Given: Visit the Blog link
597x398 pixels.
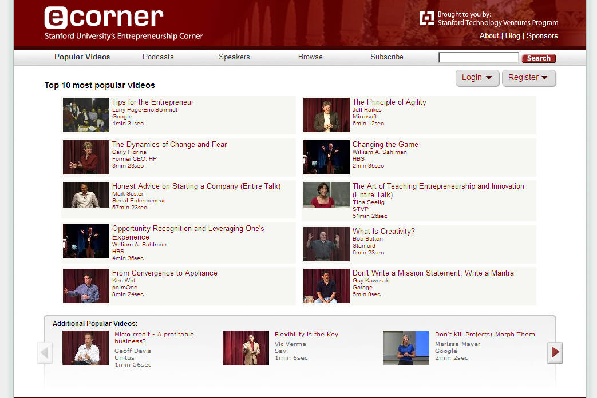Looking at the screenshot, I should tap(513, 35).
